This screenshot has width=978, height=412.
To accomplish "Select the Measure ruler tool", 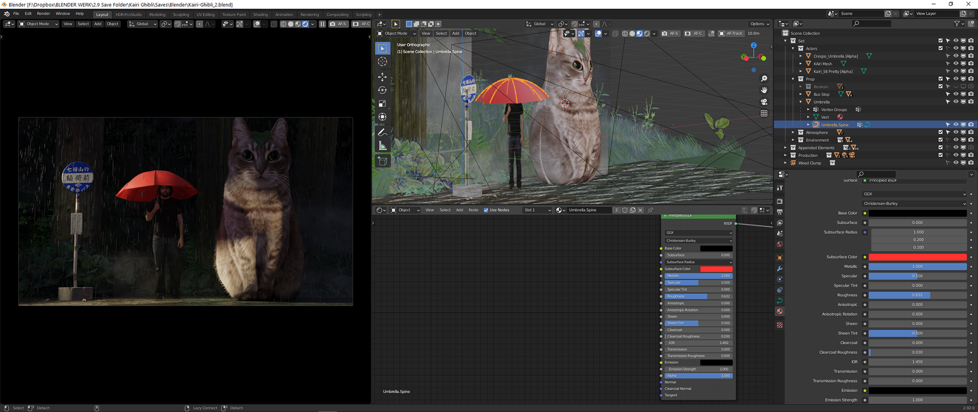I will [382, 146].
